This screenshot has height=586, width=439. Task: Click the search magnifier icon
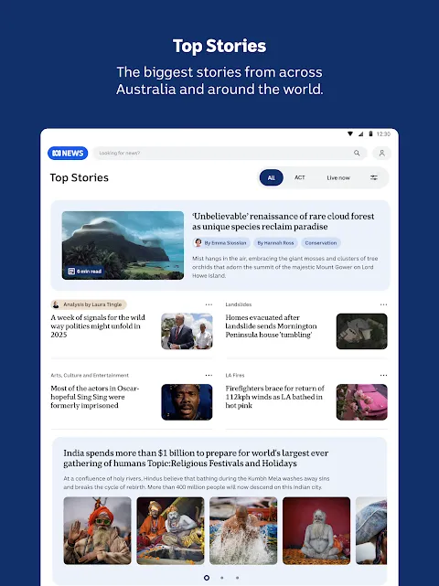[357, 153]
